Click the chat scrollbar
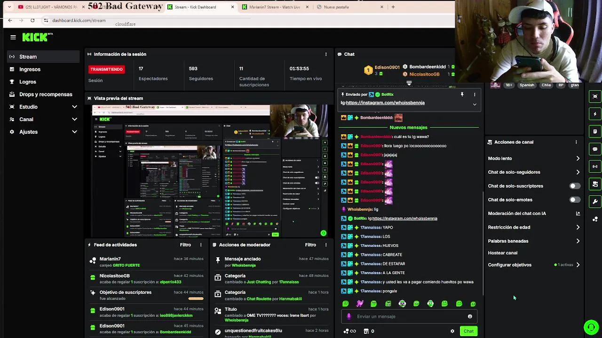 click(x=483, y=244)
